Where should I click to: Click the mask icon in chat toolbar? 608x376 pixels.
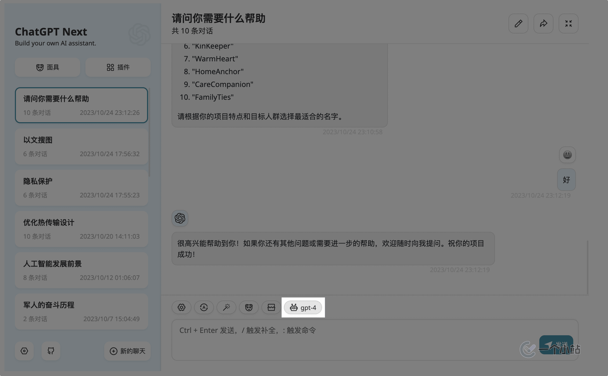[x=249, y=307]
